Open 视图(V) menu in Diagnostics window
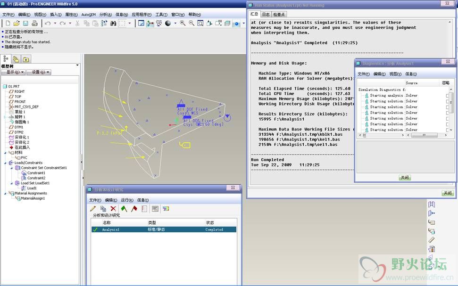The height and width of the screenshot is (286, 458). (x=395, y=74)
